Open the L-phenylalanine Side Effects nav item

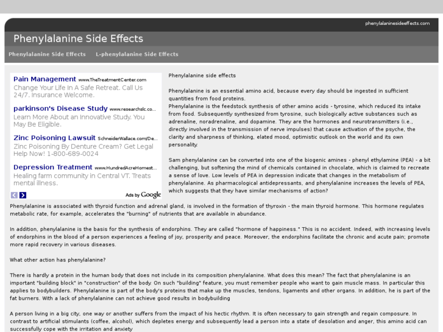[x=137, y=54]
